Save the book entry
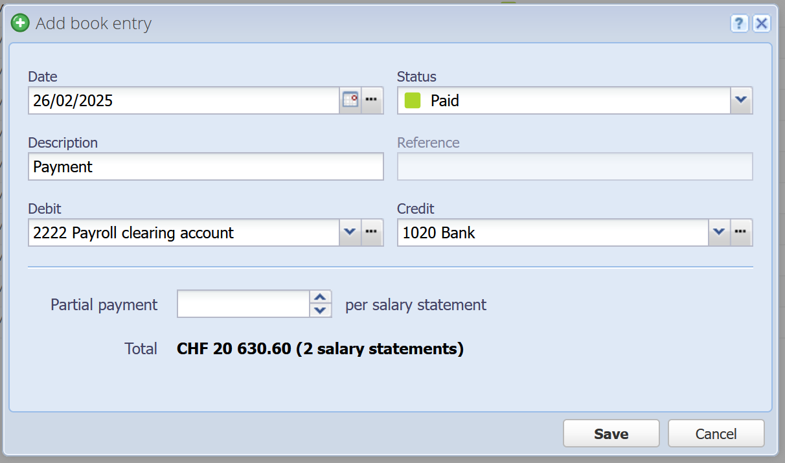 (x=611, y=433)
